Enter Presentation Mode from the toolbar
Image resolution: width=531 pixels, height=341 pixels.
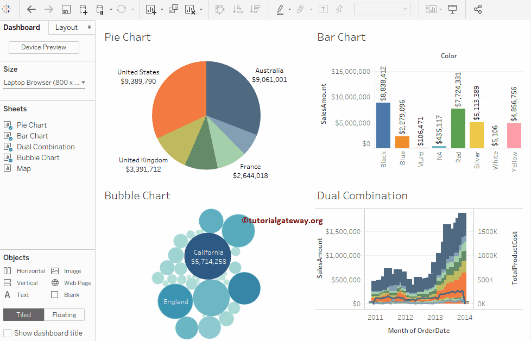452,9
